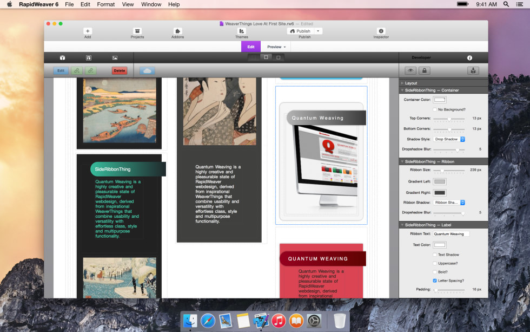Click the red Delete button
The width and height of the screenshot is (530, 332).
tap(120, 71)
